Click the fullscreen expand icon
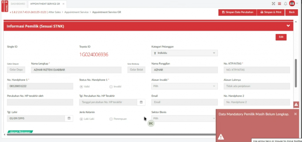 click(x=273, y=4)
